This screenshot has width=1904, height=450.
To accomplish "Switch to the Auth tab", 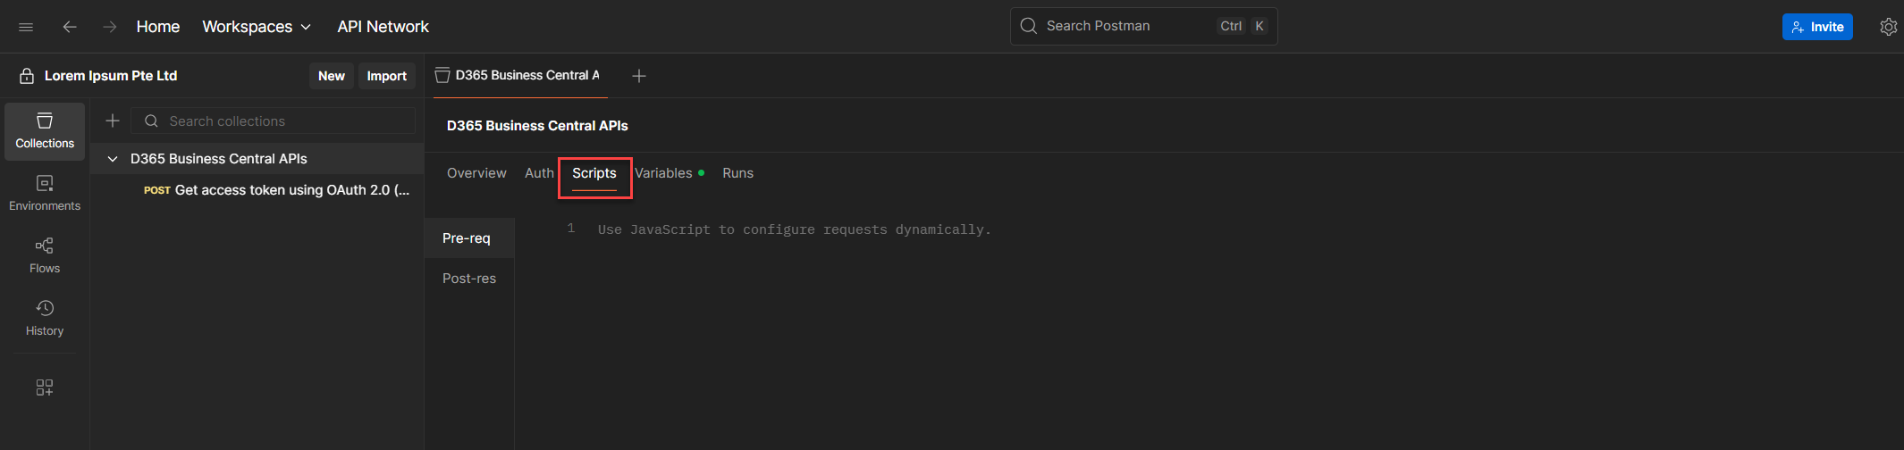I will (x=539, y=173).
